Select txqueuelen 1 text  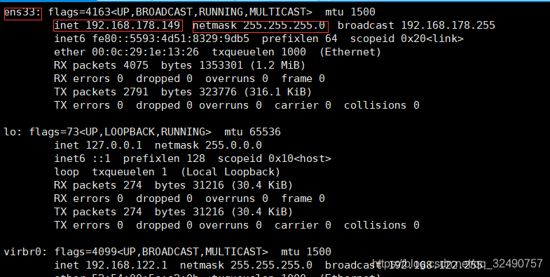tap(130, 172)
